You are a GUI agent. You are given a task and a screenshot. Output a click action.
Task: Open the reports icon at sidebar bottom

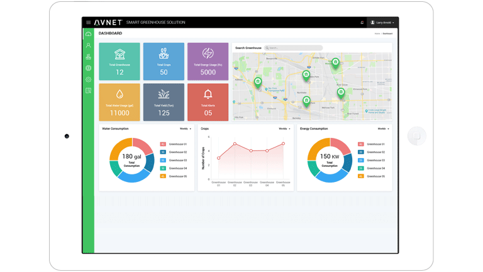click(89, 91)
